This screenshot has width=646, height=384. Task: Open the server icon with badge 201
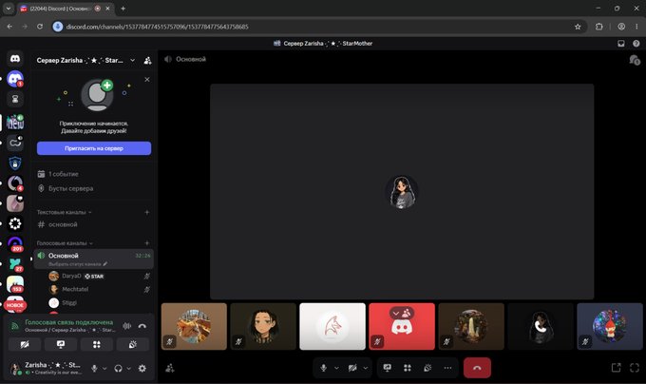tap(15, 244)
